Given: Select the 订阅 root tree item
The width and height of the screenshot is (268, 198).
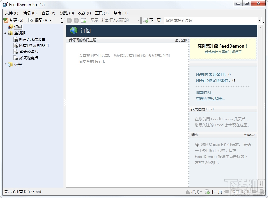Looking at the screenshot, I should [18, 27].
